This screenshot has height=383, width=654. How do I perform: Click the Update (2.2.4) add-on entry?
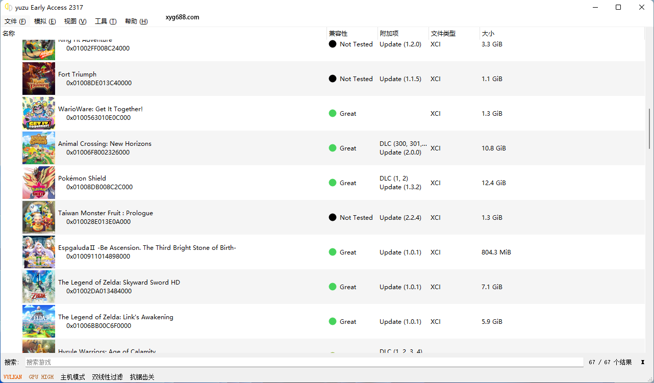point(400,218)
